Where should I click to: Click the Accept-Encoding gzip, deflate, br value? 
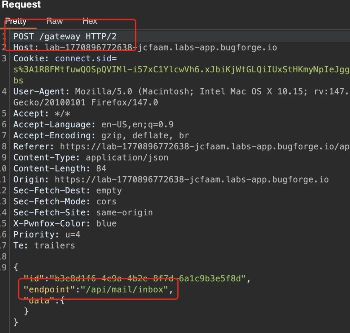click(145, 136)
